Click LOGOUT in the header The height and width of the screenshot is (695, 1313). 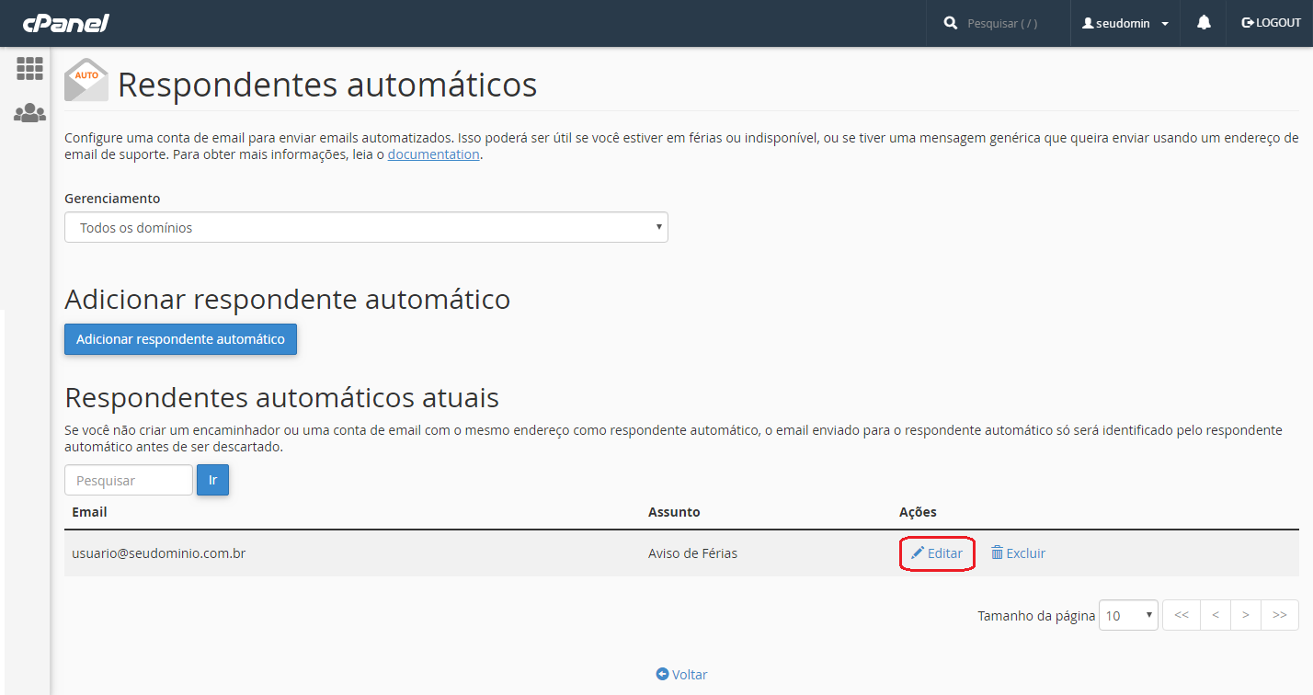[1271, 23]
